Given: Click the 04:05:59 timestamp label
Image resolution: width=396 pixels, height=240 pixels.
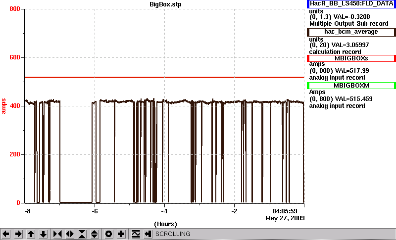Looking at the screenshot, I should coord(285,211).
